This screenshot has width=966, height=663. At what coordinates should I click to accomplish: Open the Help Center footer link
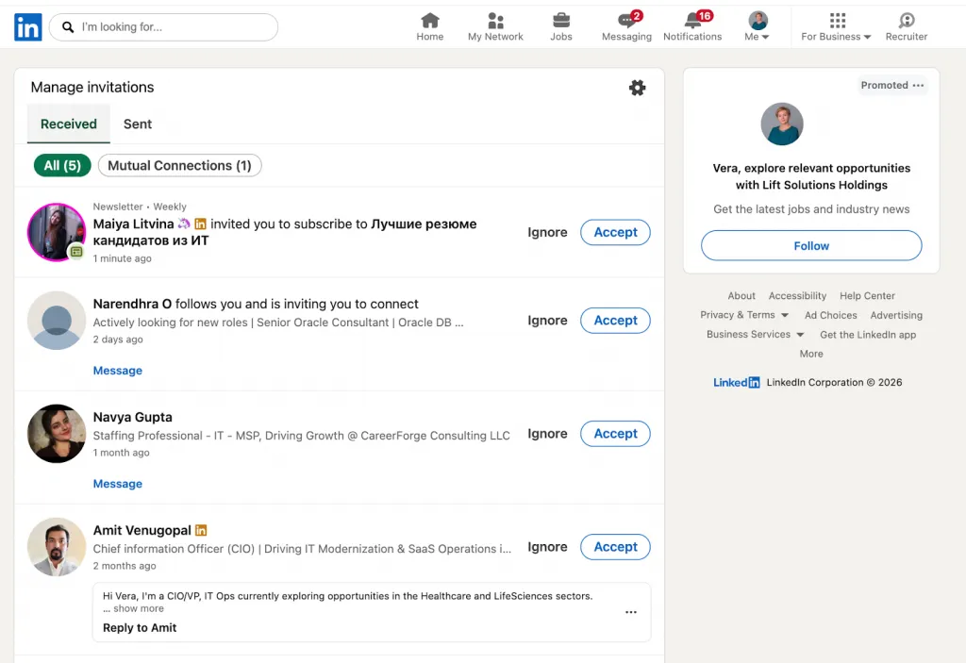coord(867,296)
